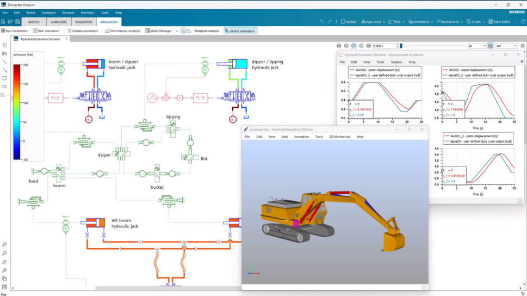The width and height of the screenshot is (527, 296).
Task: Click the Global parameters button
Action: tap(83, 31)
